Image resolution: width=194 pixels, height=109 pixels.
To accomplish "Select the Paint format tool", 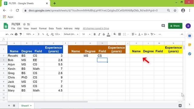I will 21,34.
